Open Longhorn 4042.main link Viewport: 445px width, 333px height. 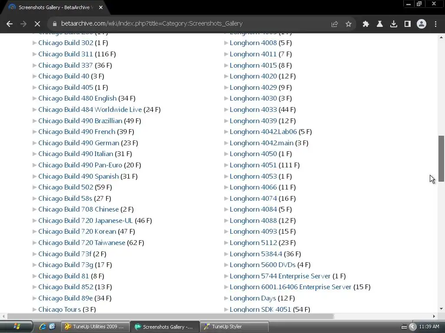[x=262, y=143]
